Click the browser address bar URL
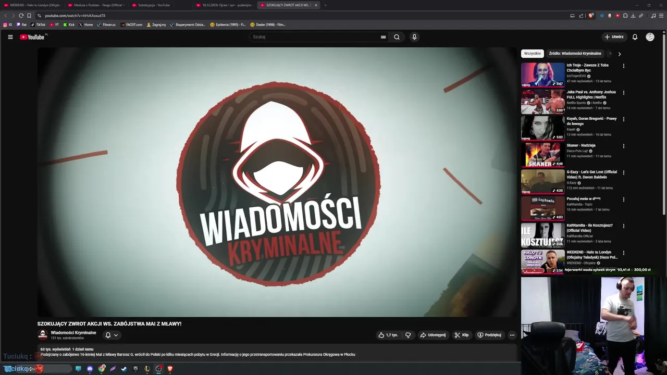This screenshot has width=667, height=375. pos(75,16)
